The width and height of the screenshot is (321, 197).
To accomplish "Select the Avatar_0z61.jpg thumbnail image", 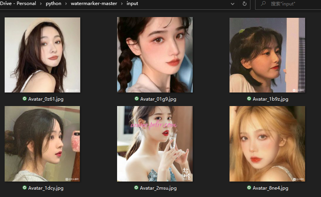I will 42,55.
